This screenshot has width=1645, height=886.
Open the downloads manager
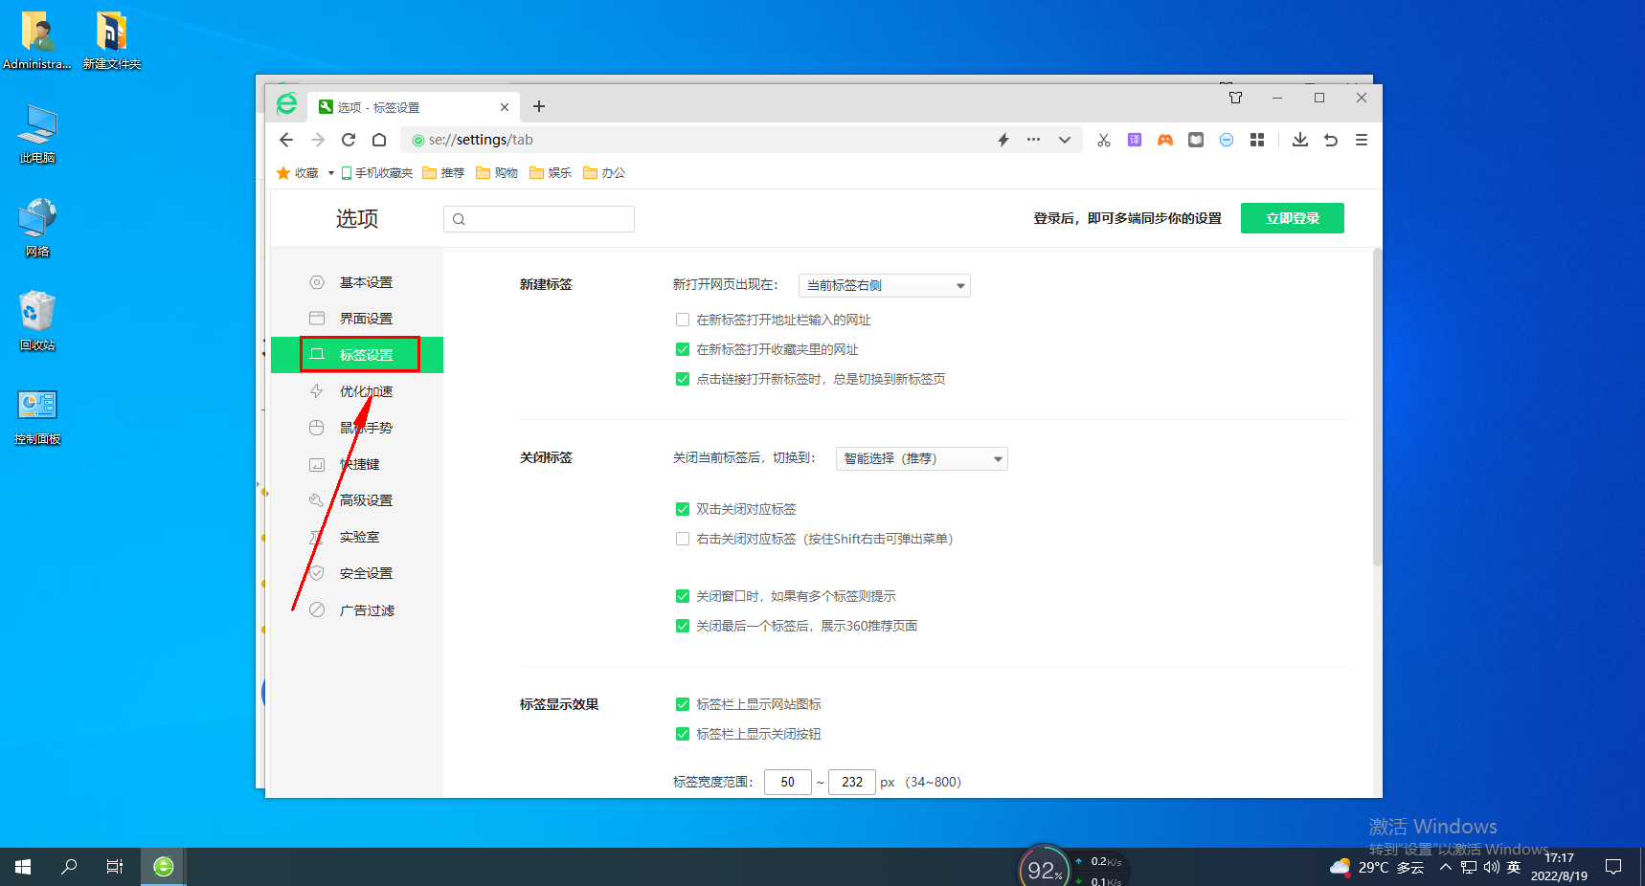1300,140
